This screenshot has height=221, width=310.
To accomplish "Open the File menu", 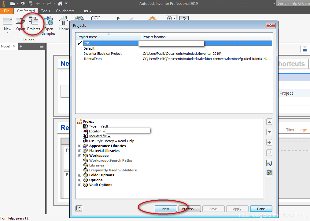I will tap(7, 11).
